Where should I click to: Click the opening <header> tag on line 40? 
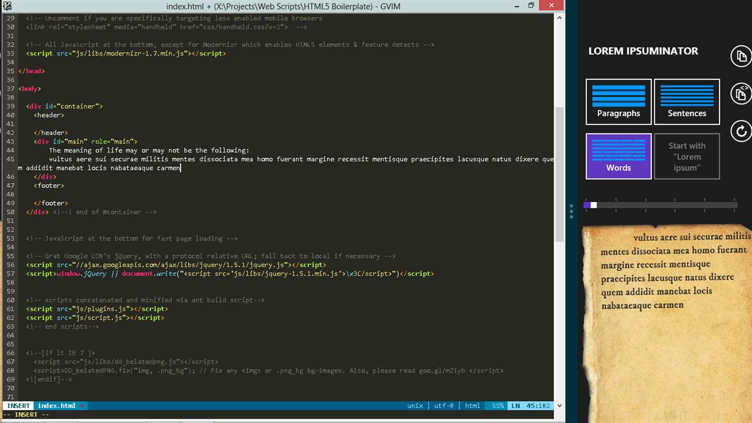[49, 115]
